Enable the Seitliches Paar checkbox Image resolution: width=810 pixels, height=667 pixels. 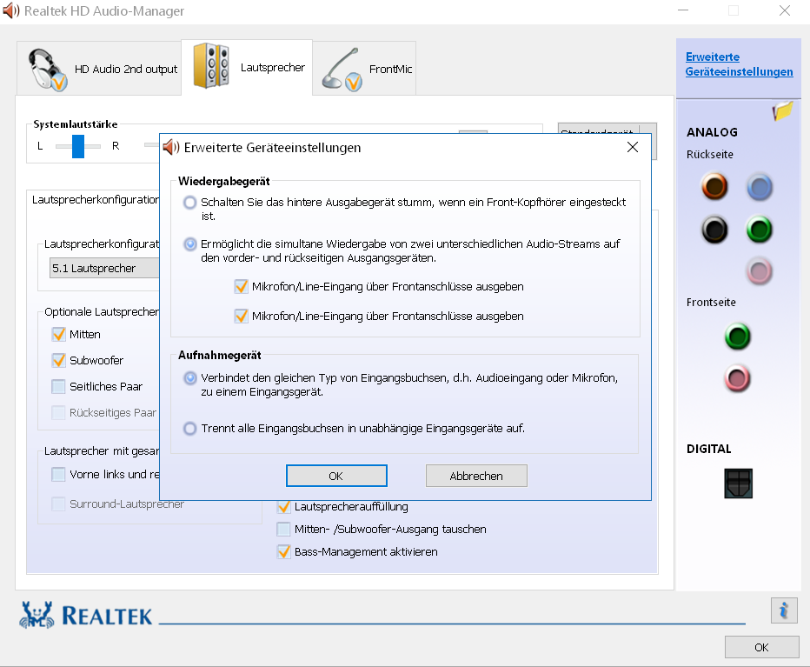click(58, 386)
